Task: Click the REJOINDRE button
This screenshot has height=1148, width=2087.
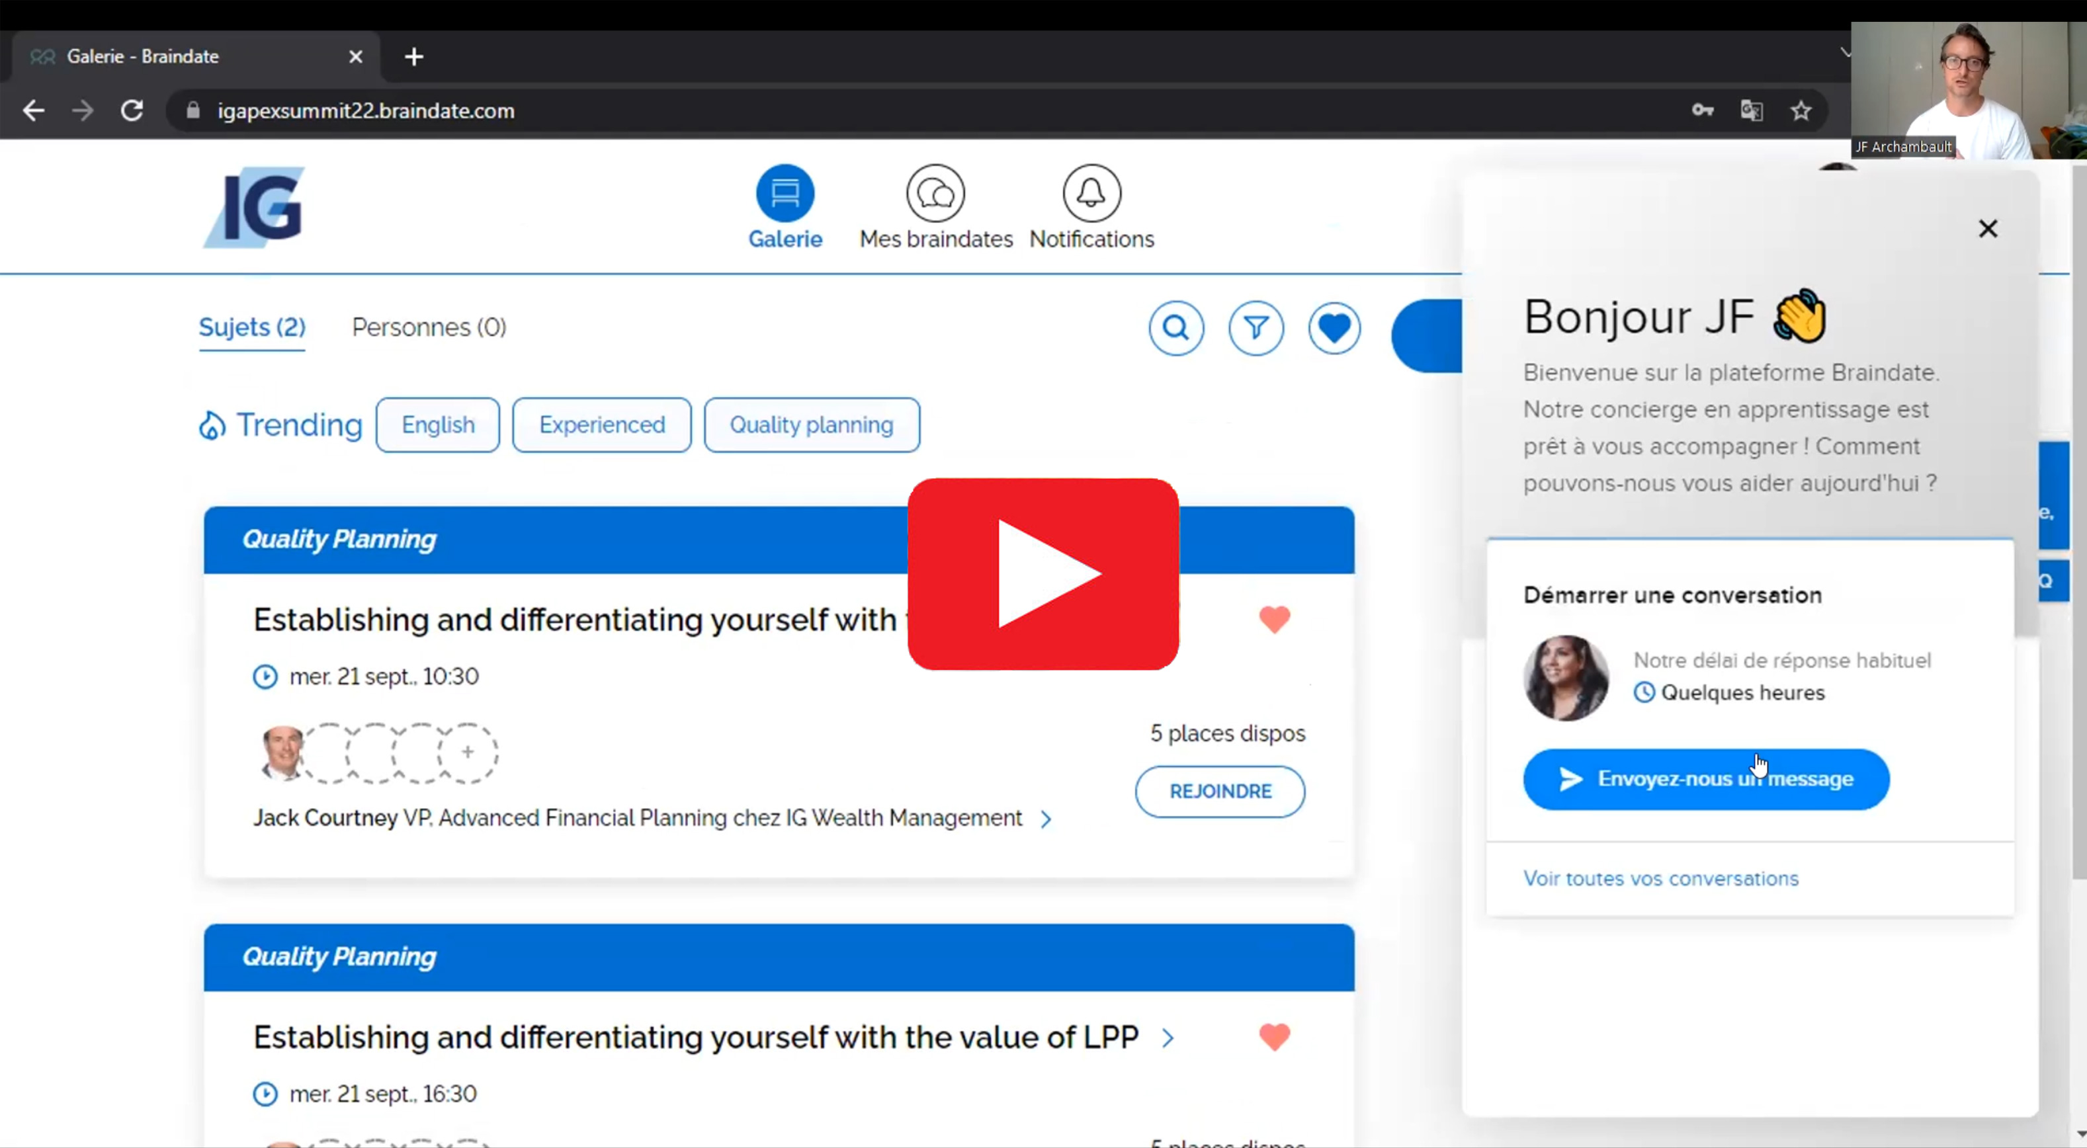Action: pos(1219,792)
